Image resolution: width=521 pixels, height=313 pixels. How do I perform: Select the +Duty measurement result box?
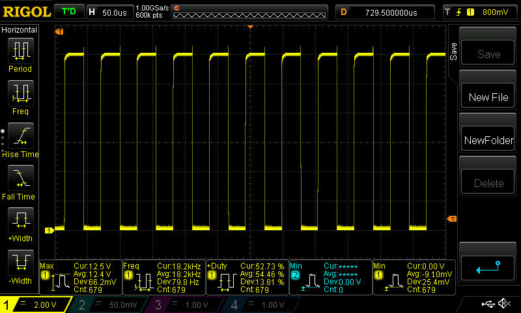click(247, 277)
